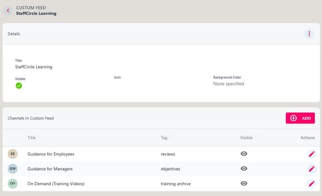Click the 'StaffCircle Learning' title field value
The image size is (322, 196).
[x=34, y=67]
